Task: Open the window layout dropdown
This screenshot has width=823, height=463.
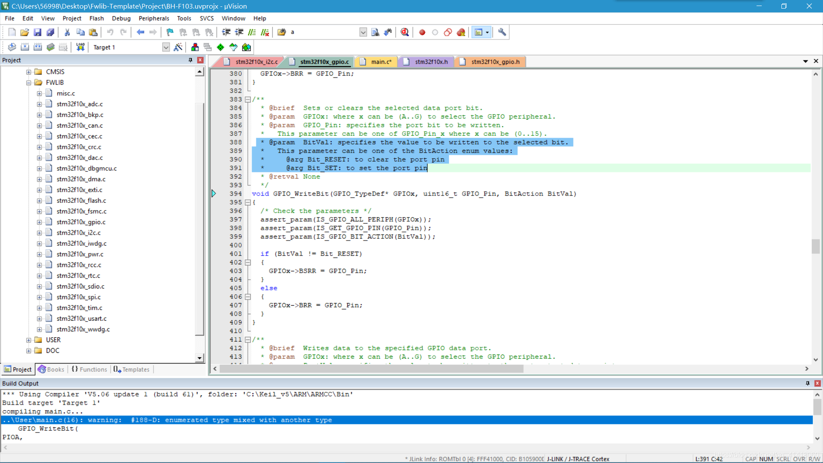Action: click(x=487, y=32)
